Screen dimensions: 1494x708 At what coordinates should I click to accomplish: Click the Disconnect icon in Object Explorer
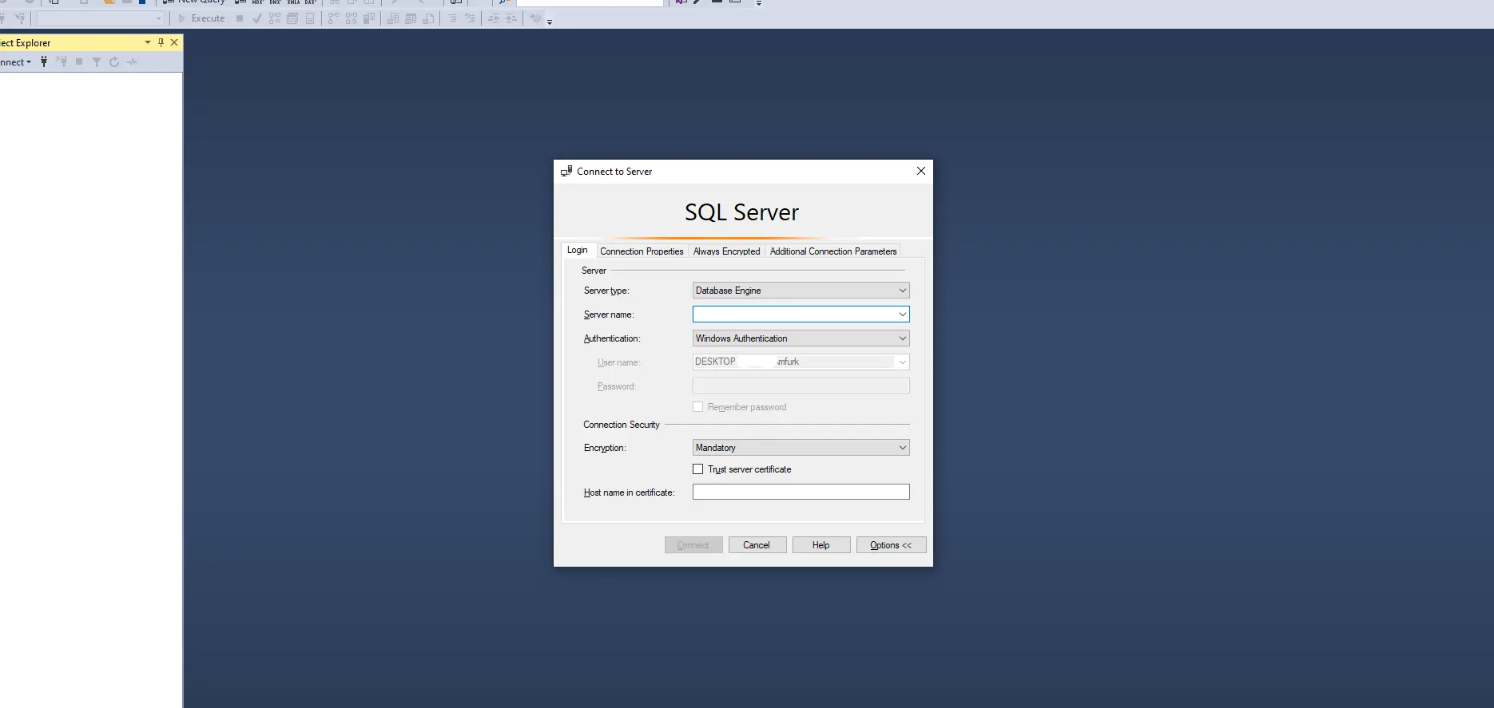[62, 62]
